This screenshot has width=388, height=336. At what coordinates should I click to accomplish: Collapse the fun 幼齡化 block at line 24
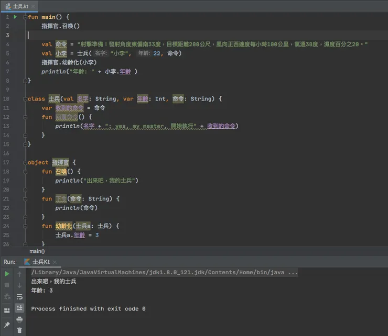tap(25, 226)
